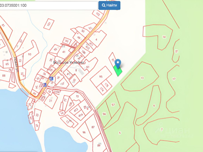The width and height of the screenshot is (203, 152).
Task: Select parcel 21 south of the road
Action: click(51, 101)
